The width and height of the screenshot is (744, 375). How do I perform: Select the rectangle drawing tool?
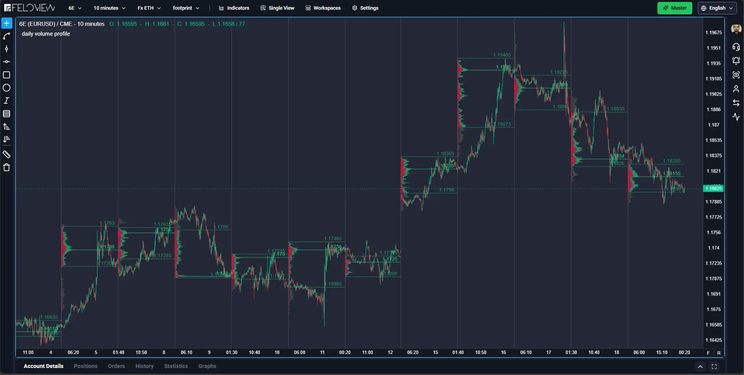tap(7, 75)
